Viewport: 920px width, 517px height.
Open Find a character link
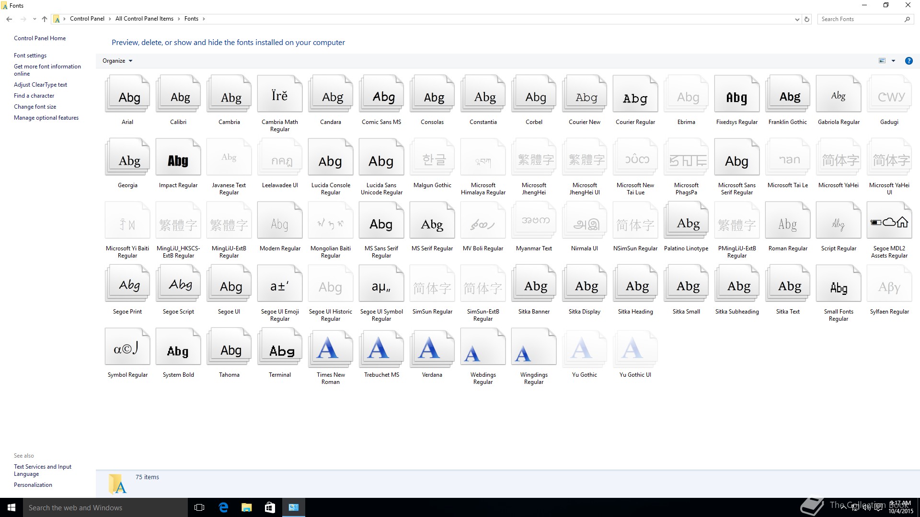[34, 96]
